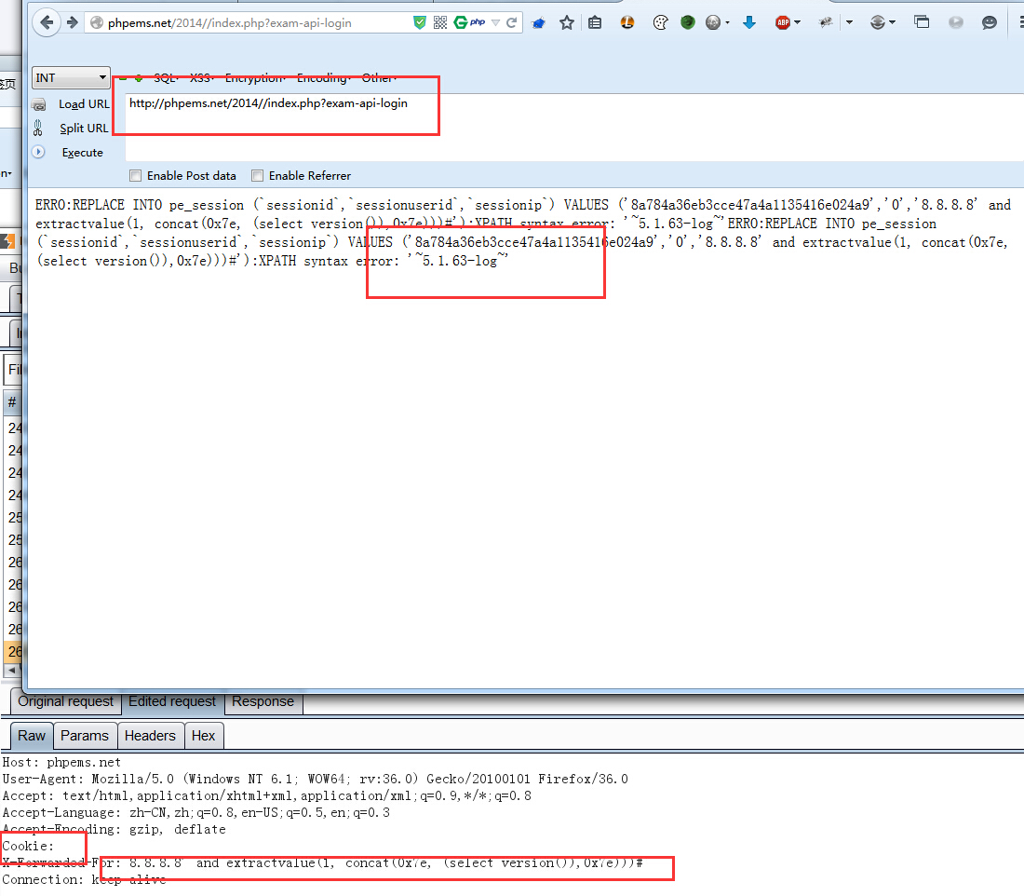This screenshot has height=896, width=1024.
Task: Click the Adblock Plus ABP icon
Action: 783,23
